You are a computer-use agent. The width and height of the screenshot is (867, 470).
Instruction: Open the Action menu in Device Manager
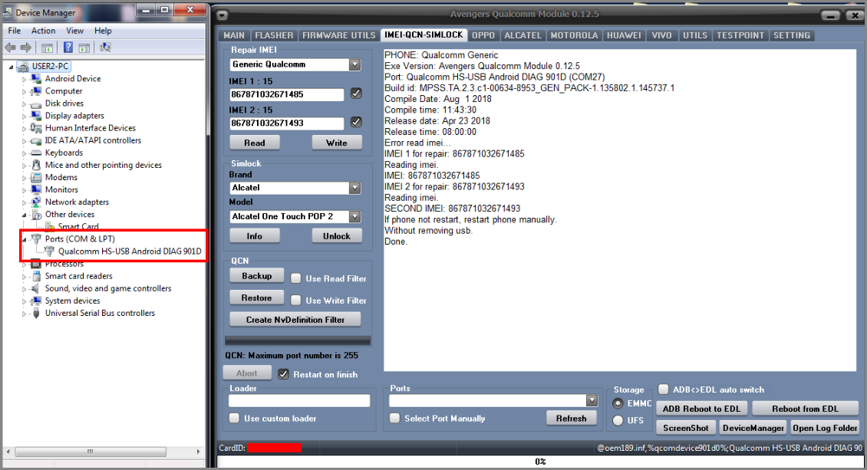(x=43, y=31)
